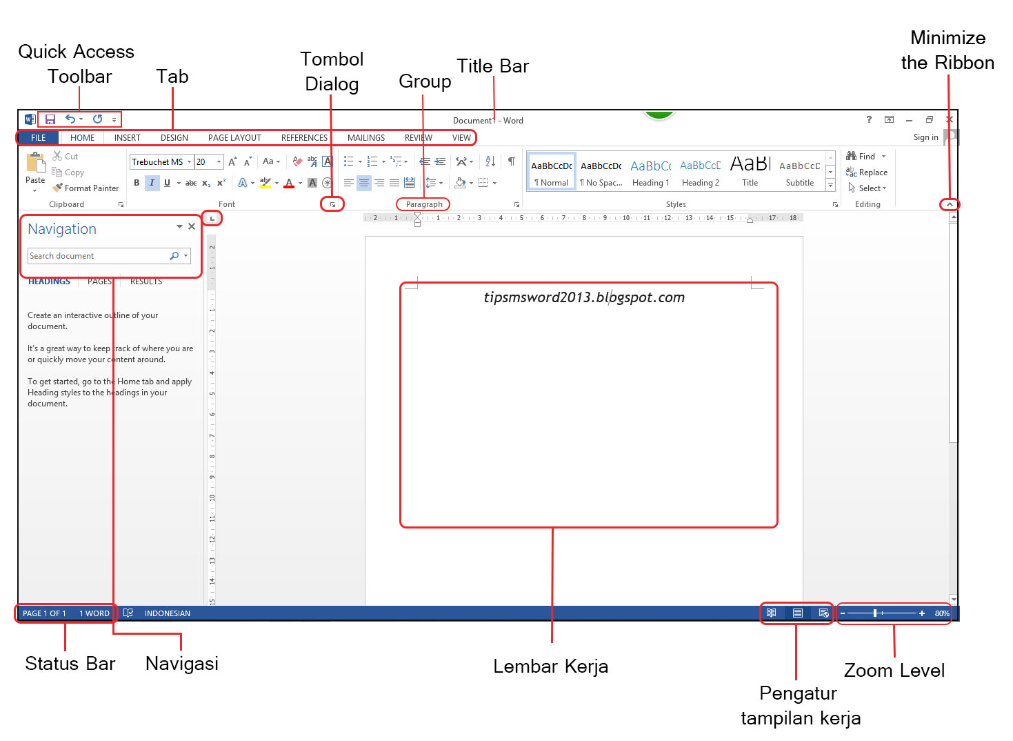This screenshot has width=1013, height=741.
Task: Toggle Show/Hide paragraph marks (¶)
Action: click(x=511, y=161)
